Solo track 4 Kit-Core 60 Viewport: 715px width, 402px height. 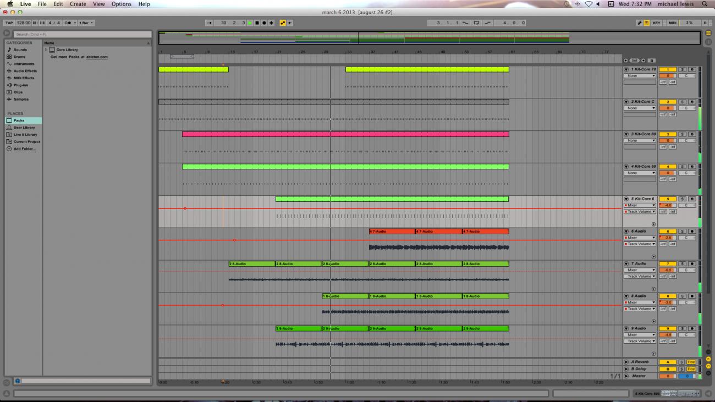[x=682, y=167]
